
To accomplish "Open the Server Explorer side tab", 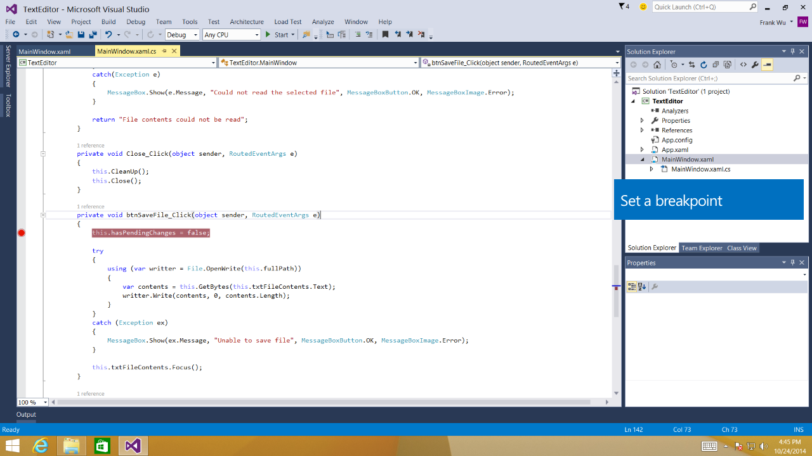I will pos(8,66).
